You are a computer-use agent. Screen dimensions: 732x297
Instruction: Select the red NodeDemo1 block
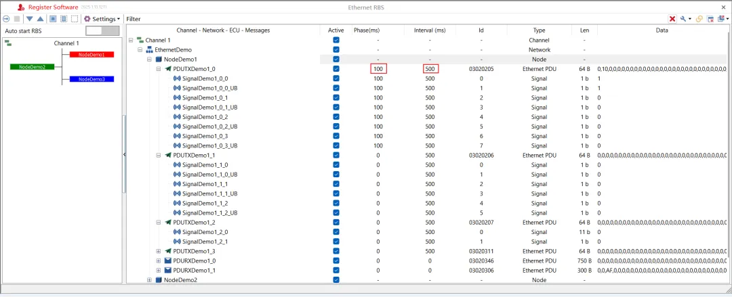click(92, 55)
